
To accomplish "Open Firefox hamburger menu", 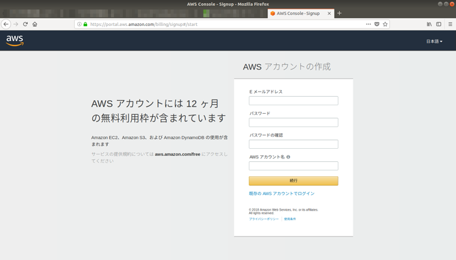I will click(450, 24).
